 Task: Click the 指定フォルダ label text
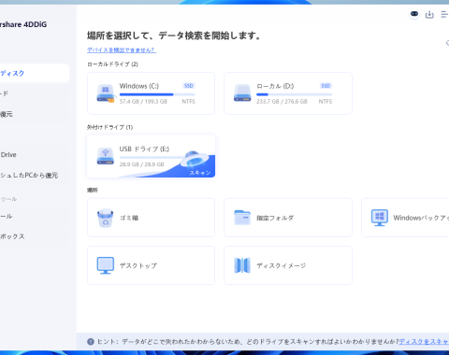[x=275, y=218]
